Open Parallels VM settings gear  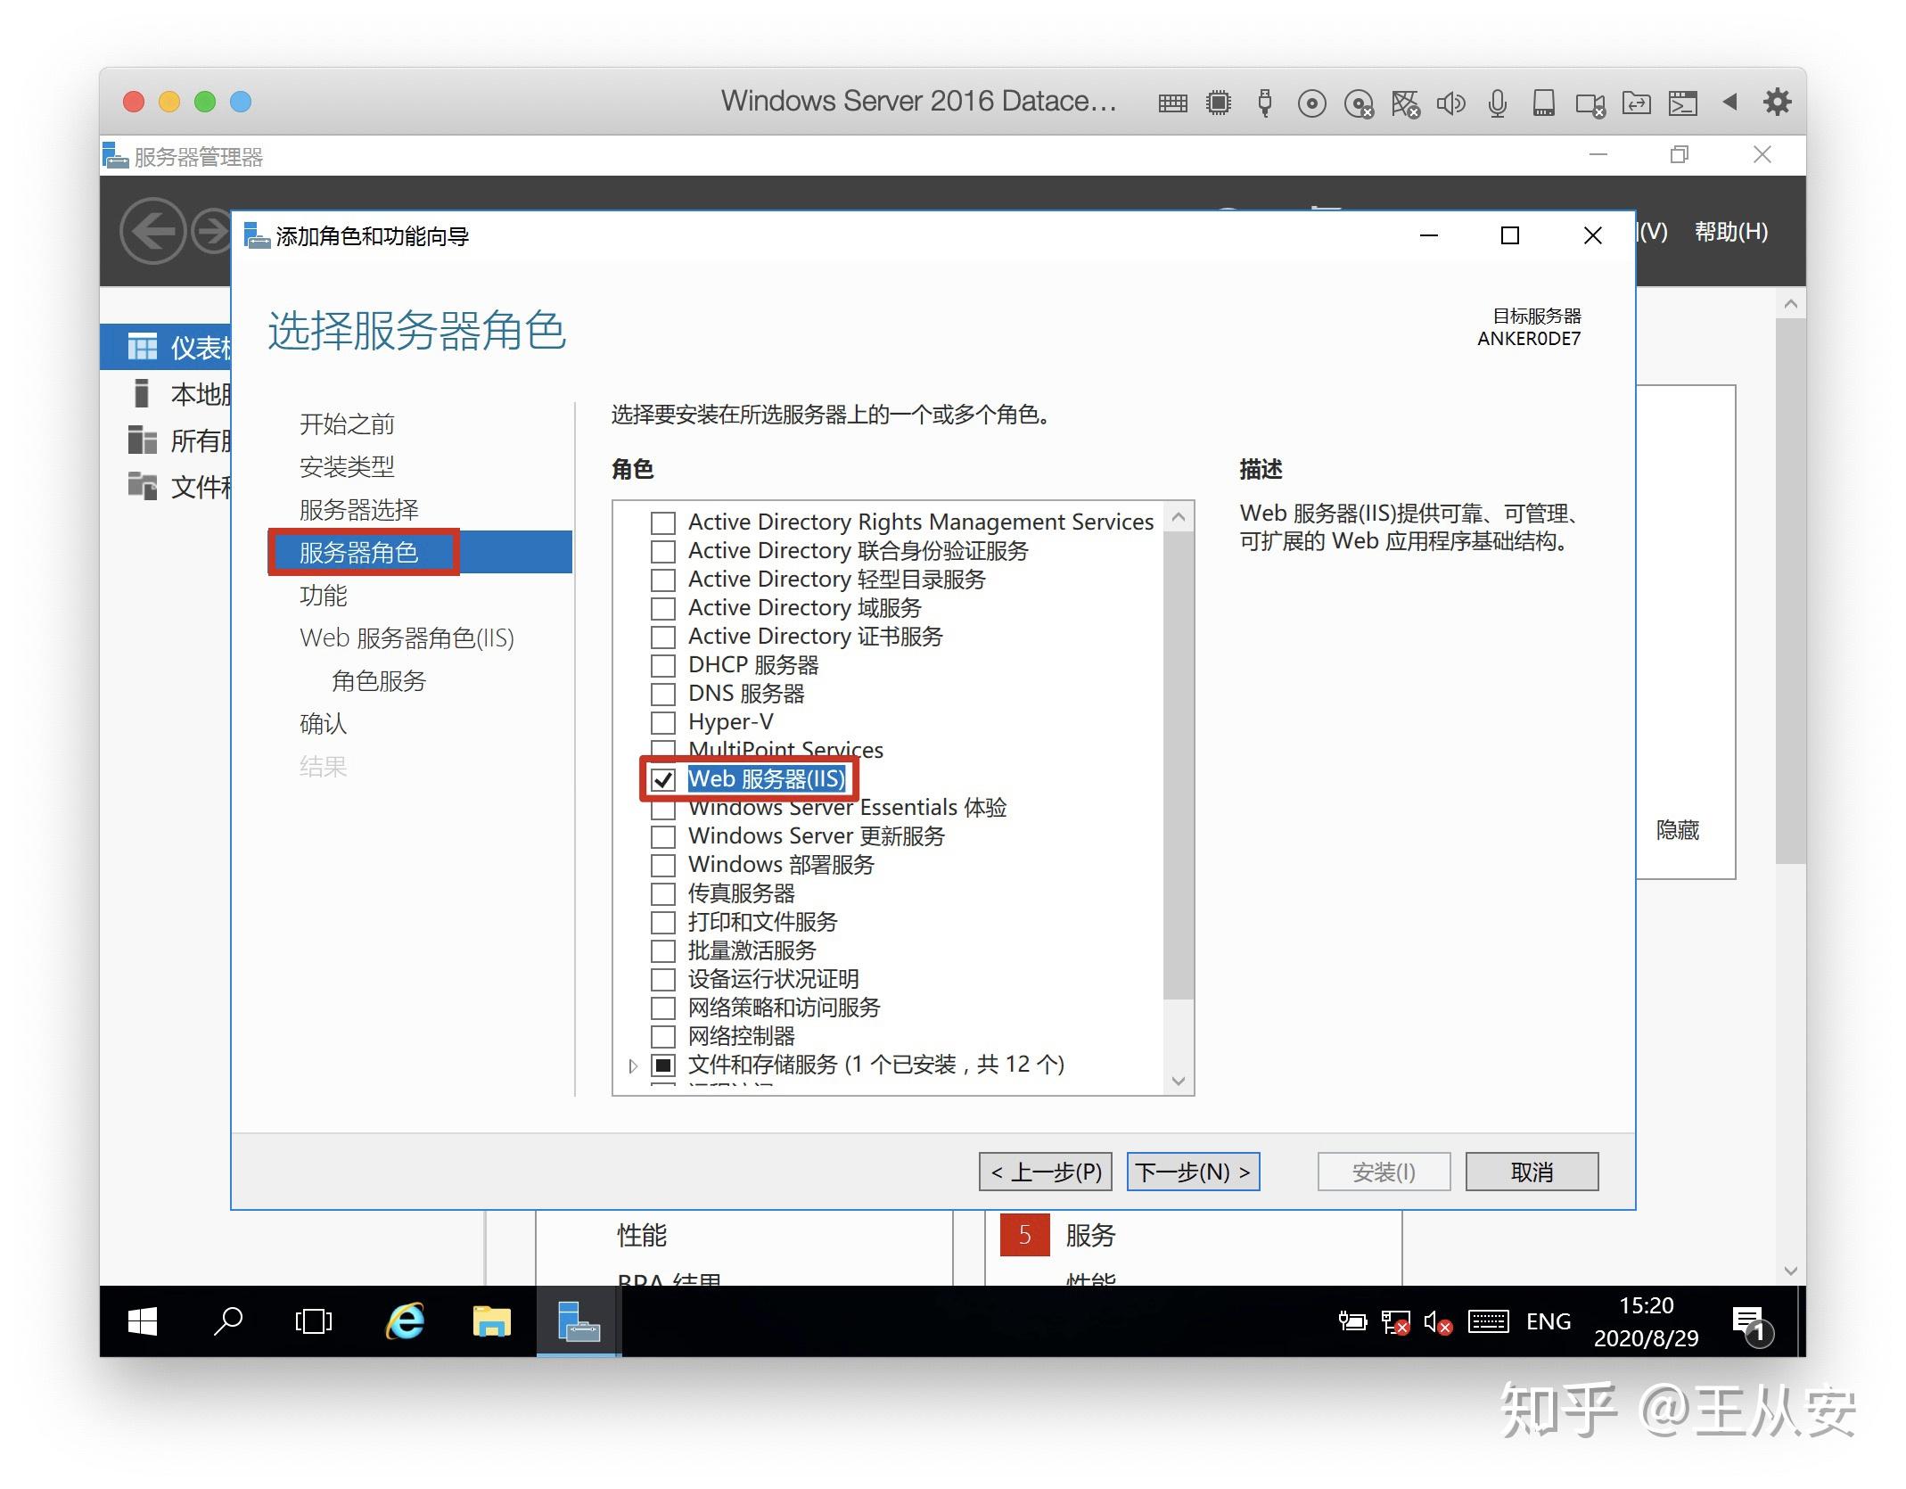(1776, 102)
